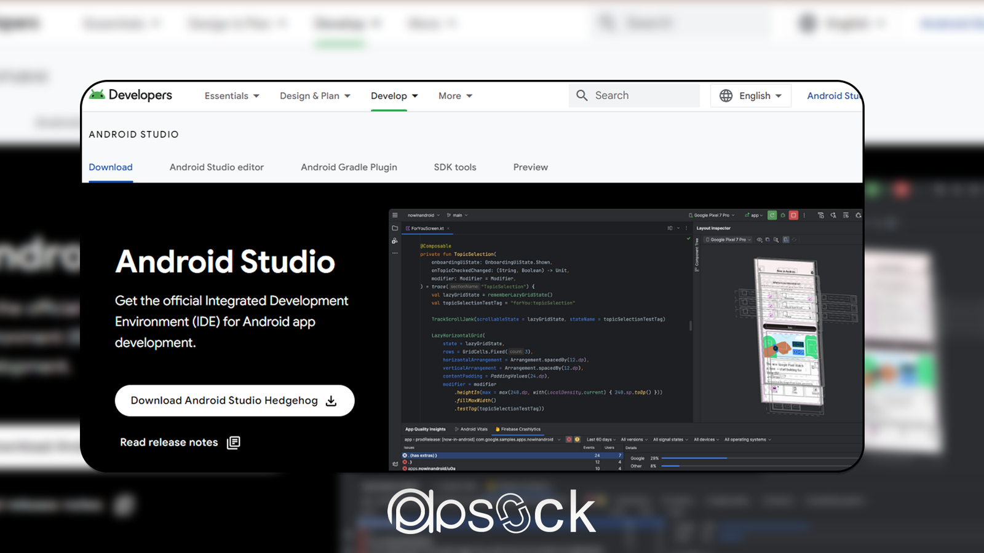Click the magnifier icon in Search box
984x553 pixels.
(x=582, y=95)
